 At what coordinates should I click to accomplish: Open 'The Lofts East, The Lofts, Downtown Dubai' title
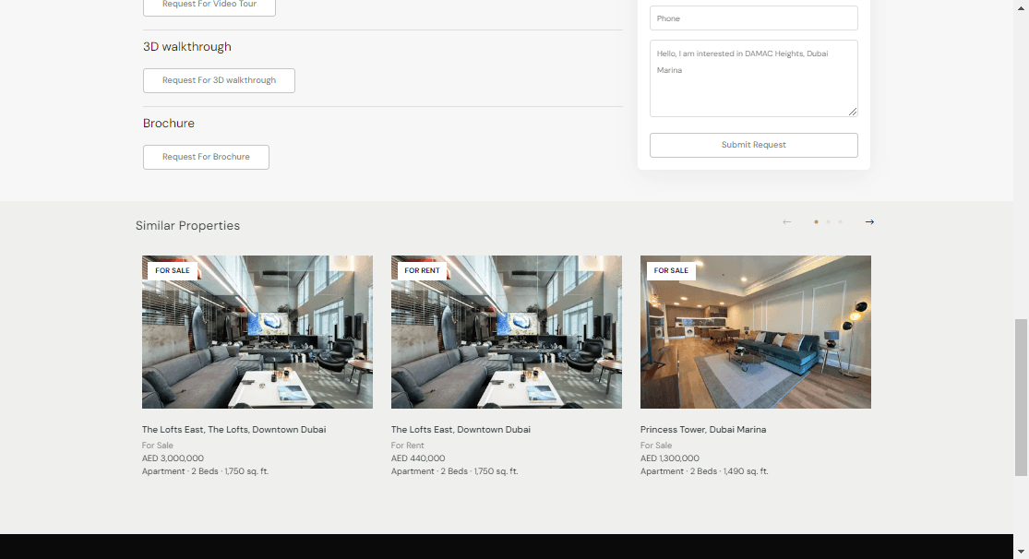pyautogui.click(x=233, y=430)
